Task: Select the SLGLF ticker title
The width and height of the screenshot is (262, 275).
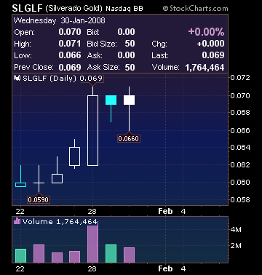Action: click(28, 9)
